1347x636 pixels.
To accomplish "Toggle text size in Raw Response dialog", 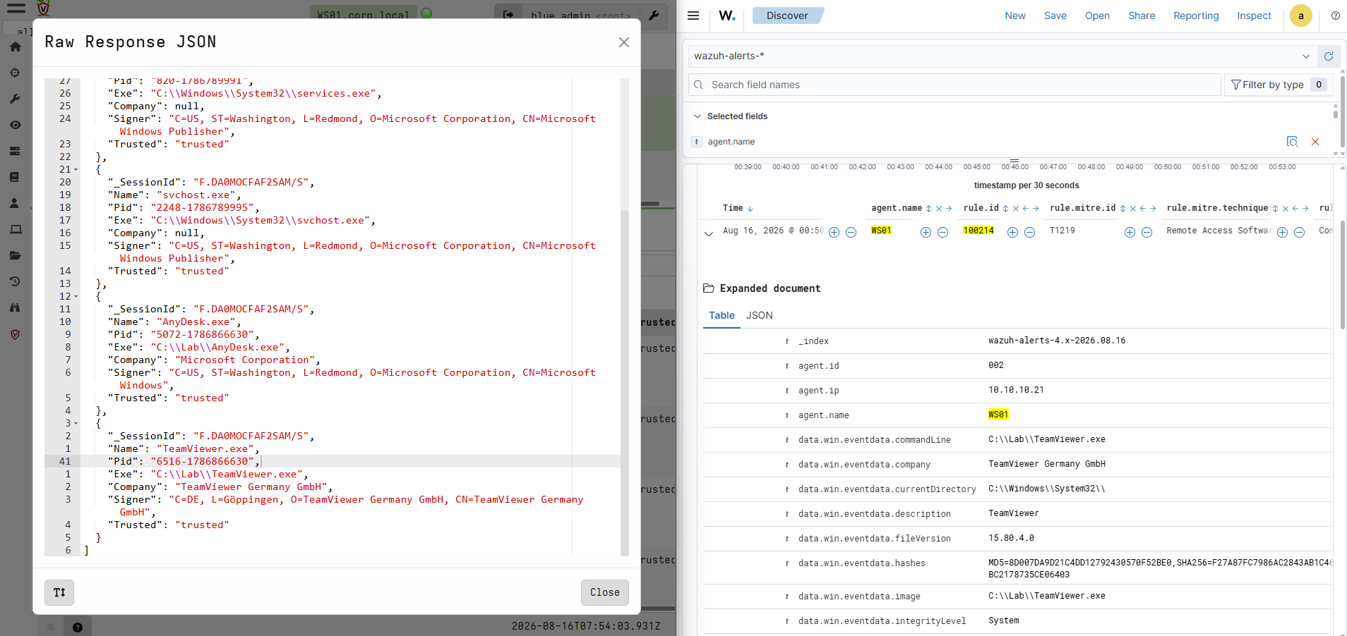I will (x=59, y=592).
